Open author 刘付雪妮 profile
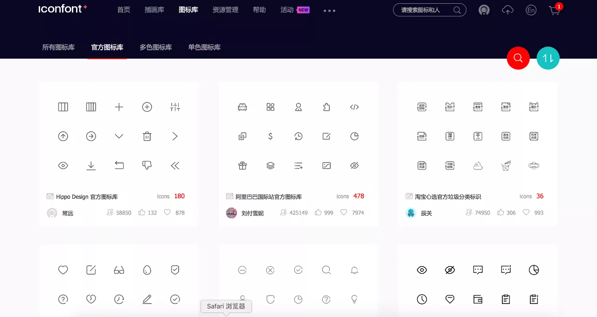The image size is (597, 317). [x=252, y=213]
